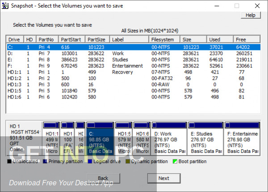Select the 16 MB reserved partition block
Image resolution: width=268 pixels, height=192 pixels.
click(x=80, y=138)
